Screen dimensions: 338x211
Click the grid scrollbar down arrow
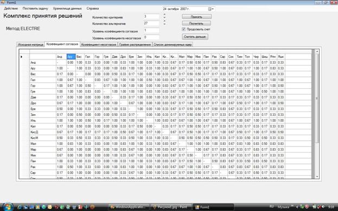tap(317, 176)
